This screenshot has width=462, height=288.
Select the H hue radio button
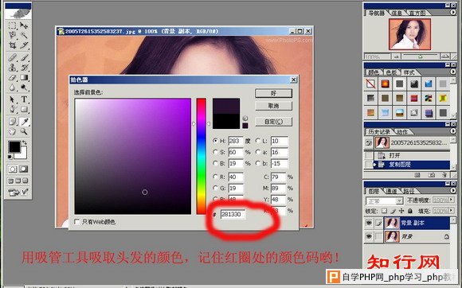point(215,141)
